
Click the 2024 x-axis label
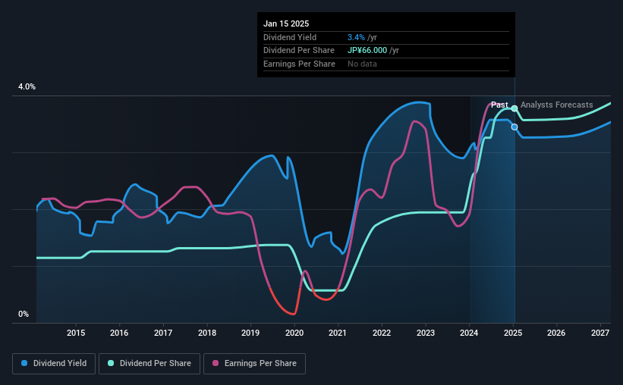[469, 333]
